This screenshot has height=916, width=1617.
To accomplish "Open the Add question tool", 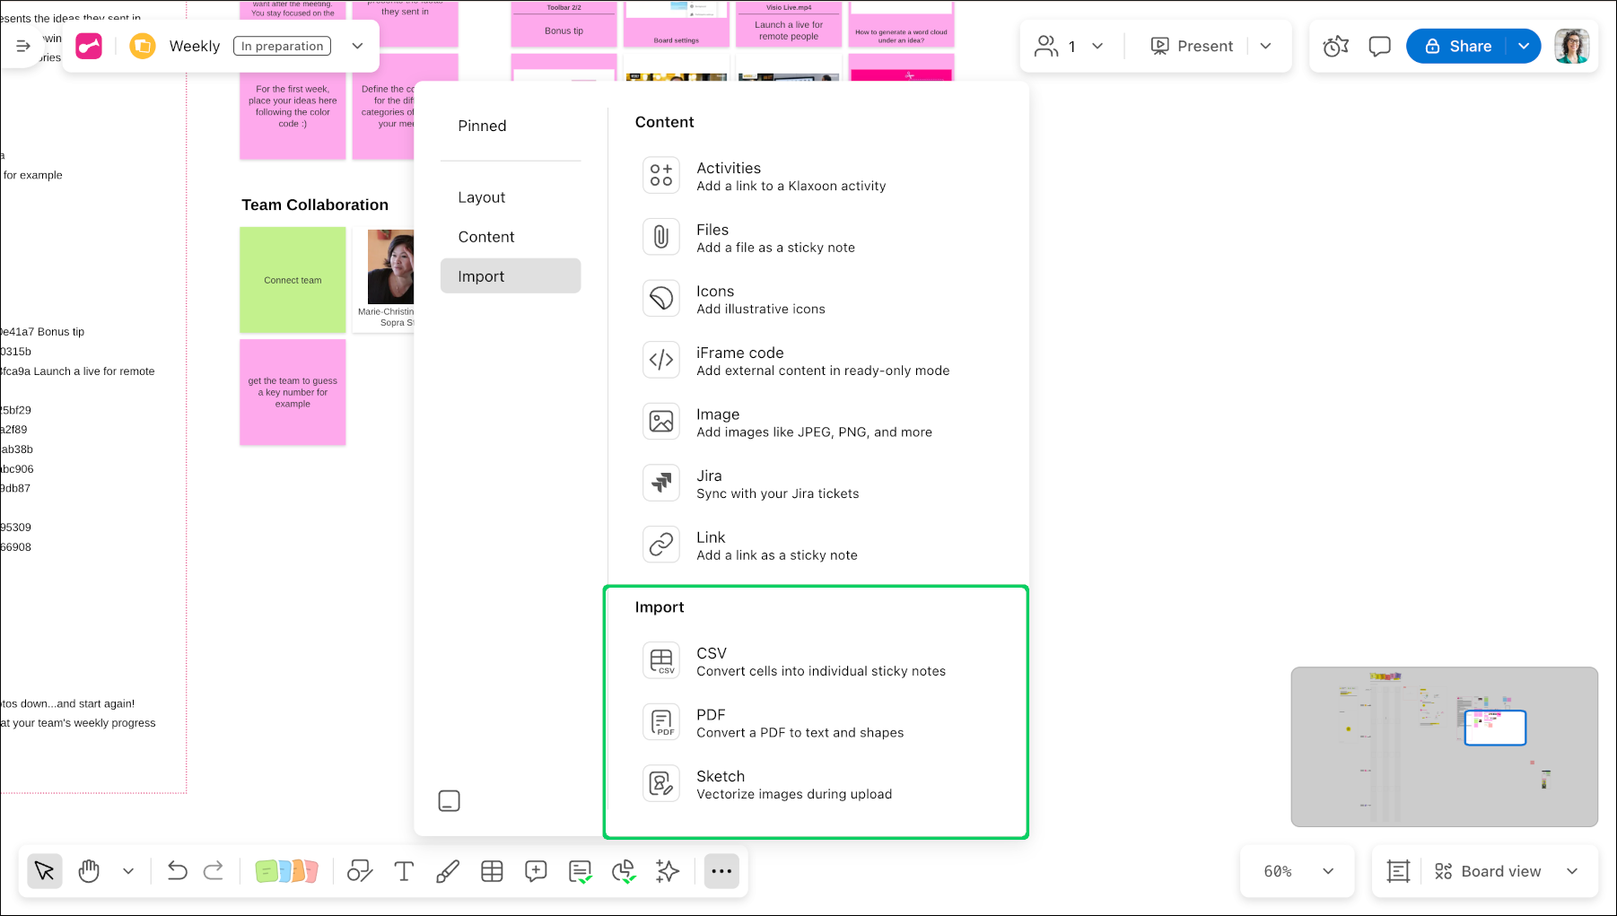I will pyautogui.click(x=536, y=870).
